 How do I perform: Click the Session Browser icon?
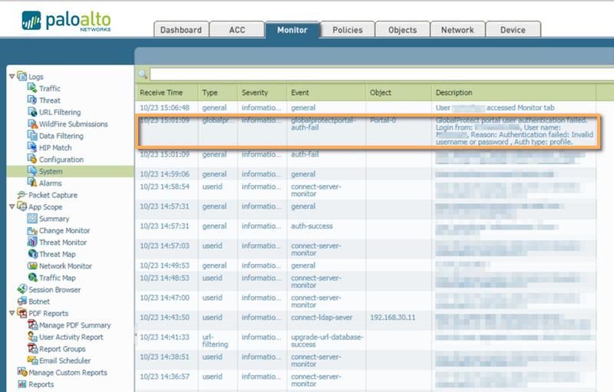[21, 289]
